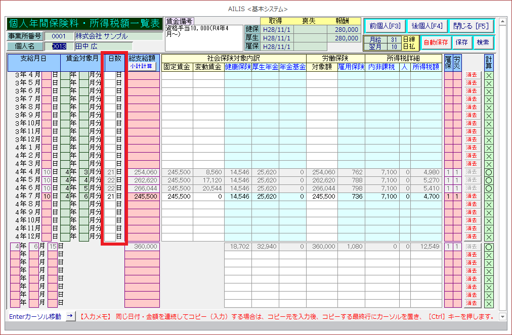Go to previous person with 前個人[F3]
This screenshot has width=512, height=335.
tap(385, 26)
